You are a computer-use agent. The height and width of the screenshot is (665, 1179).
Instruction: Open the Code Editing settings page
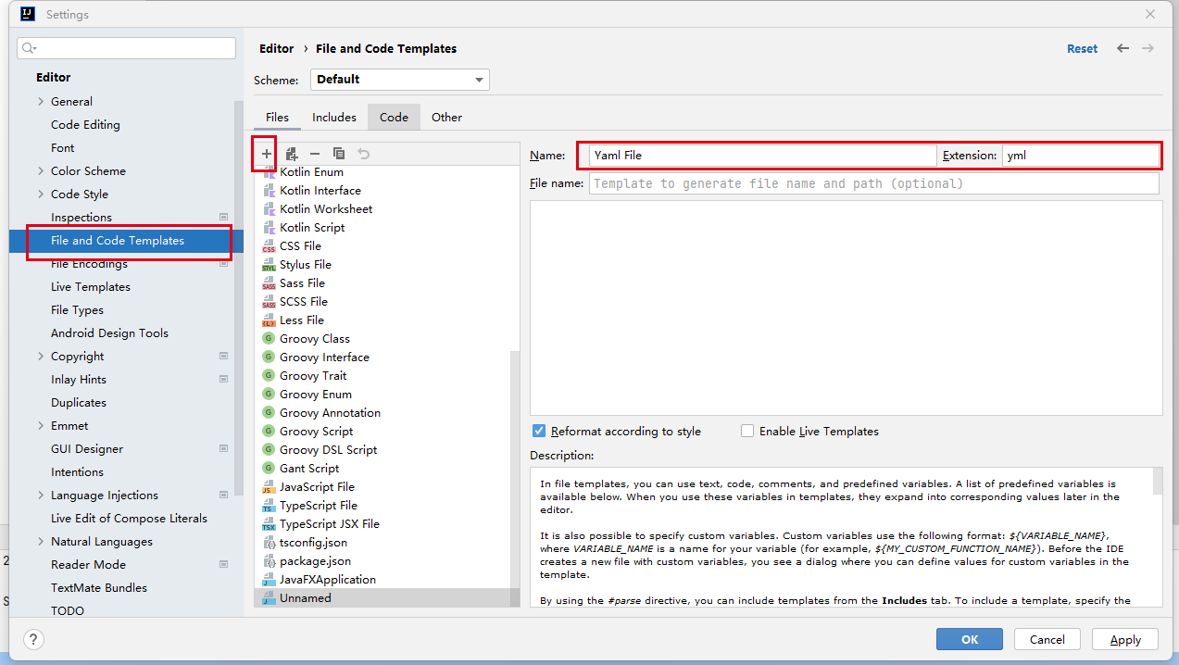tap(85, 125)
